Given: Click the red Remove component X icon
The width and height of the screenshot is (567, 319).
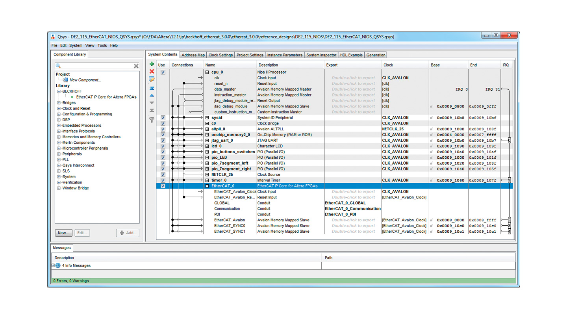Looking at the screenshot, I should pyautogui.click(x=152, y=71).
